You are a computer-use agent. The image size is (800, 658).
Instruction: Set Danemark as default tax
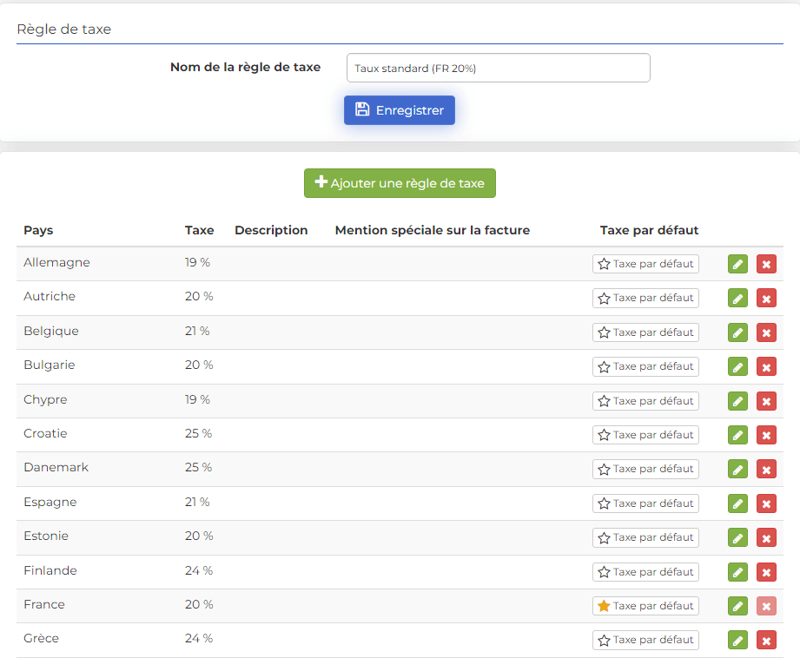(645, 470)
